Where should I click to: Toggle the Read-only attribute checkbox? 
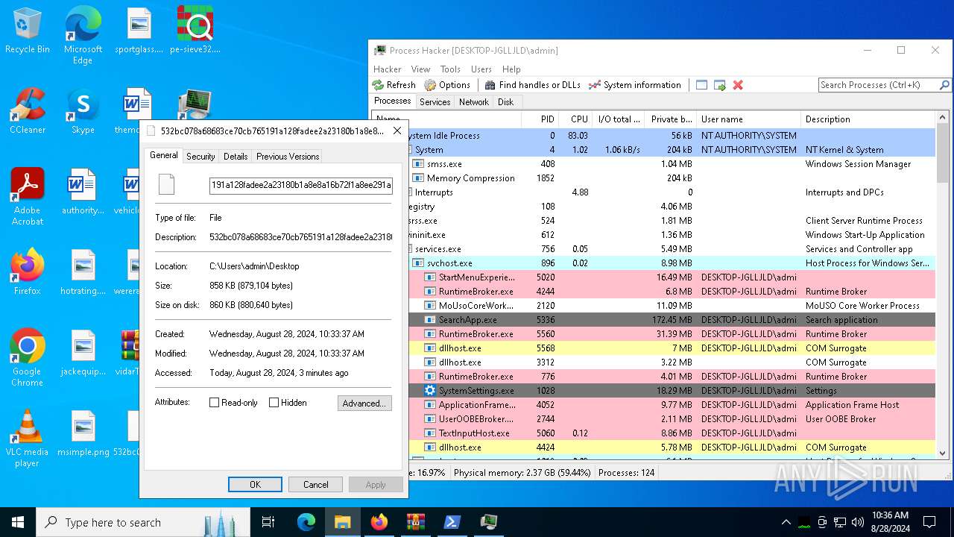click(215, 403)
